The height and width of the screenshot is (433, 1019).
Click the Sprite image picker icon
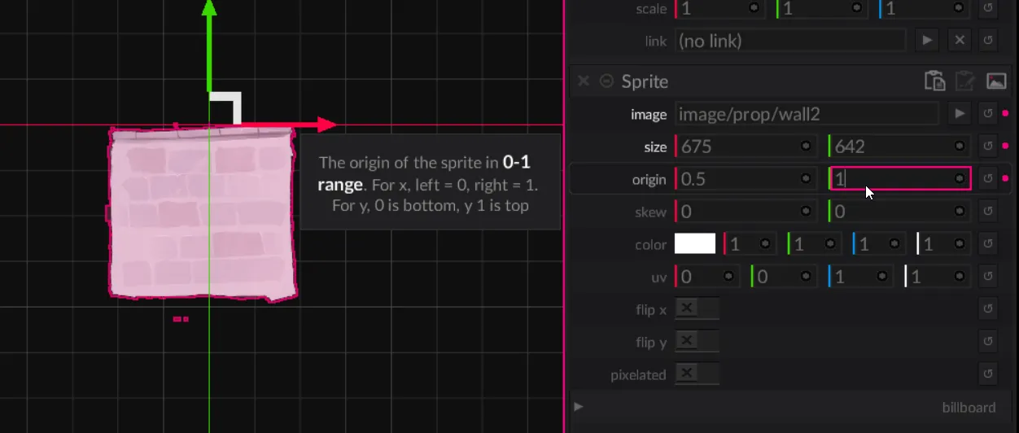tap(996, 81)
